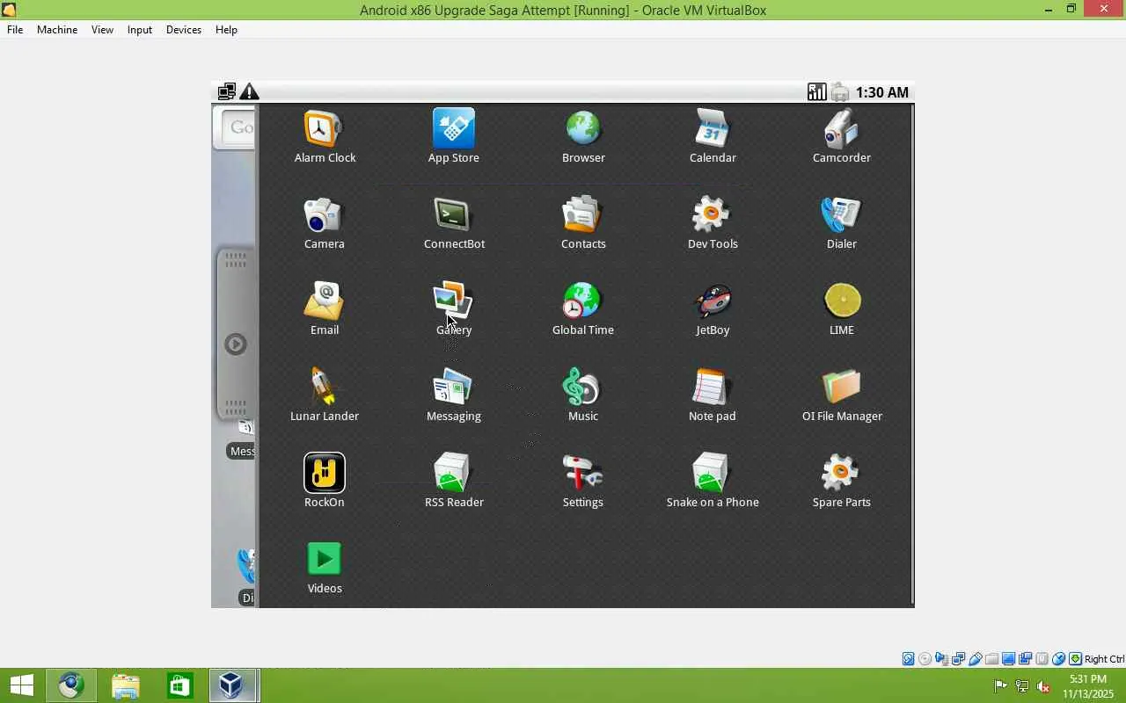Open the Machine menu

(57, 29)
